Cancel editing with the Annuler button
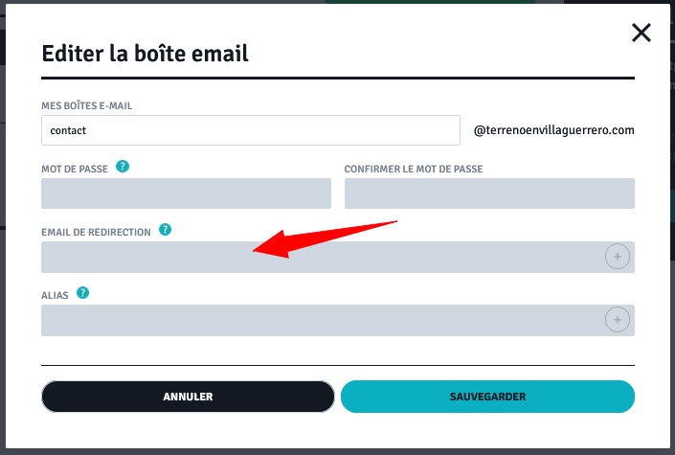 (x=188, y=397)
